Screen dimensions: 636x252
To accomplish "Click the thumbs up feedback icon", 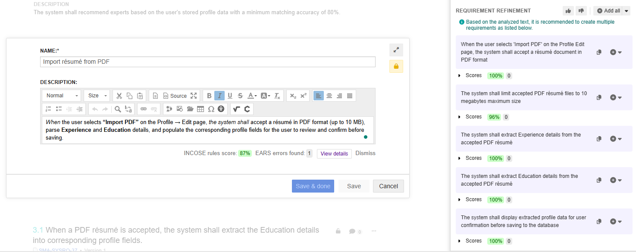I will click(568, 11).
